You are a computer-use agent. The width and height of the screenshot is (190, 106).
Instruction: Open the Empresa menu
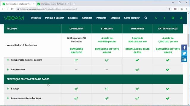[x=115, y=18]
